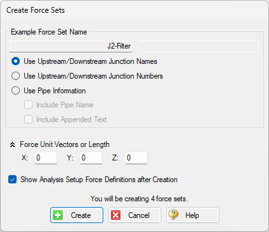Click the Y force vector input field
Viewport: 269px width, 232px height.
[x=91, y=158]
